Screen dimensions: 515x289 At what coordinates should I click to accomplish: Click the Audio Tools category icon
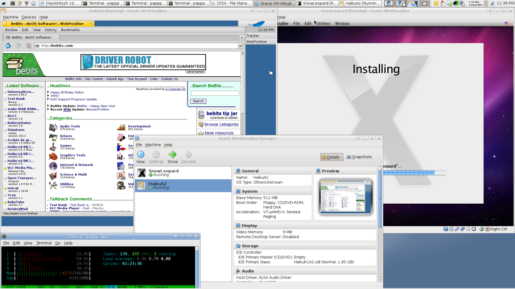tap(53, 127)
